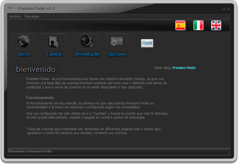Viewport: 238px width, 164px height.
Task: Click the Cuentas label
Action: point(54,54)
